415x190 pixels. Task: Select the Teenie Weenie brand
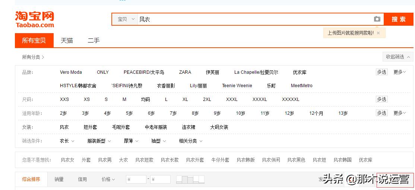[237, 86]
